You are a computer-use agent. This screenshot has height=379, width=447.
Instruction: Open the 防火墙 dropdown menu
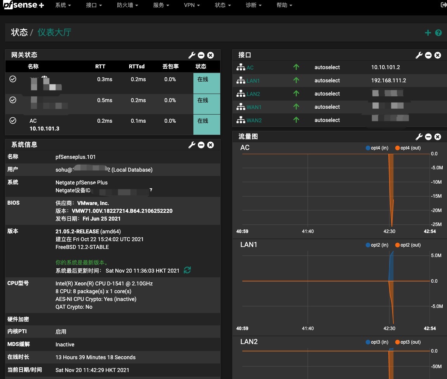(127, 5)
